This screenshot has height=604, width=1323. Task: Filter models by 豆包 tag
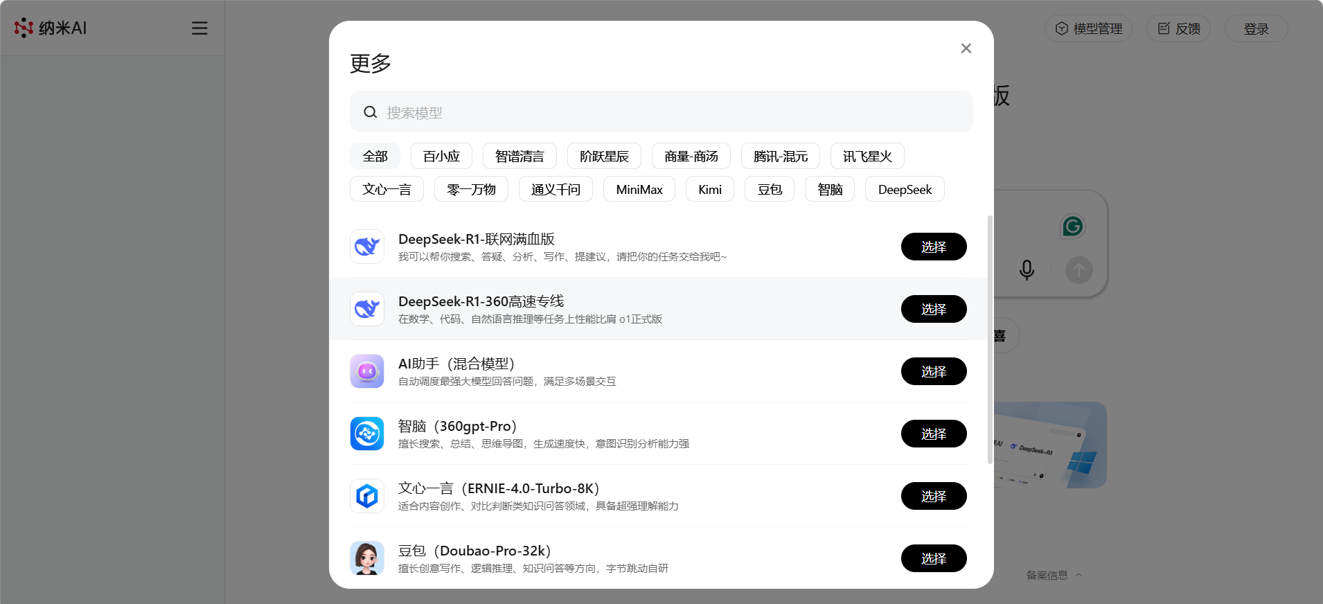point(770,189)
